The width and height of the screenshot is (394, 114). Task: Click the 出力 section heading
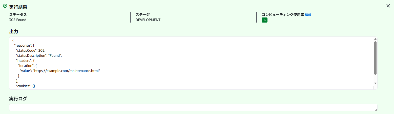tap(13, 32)
